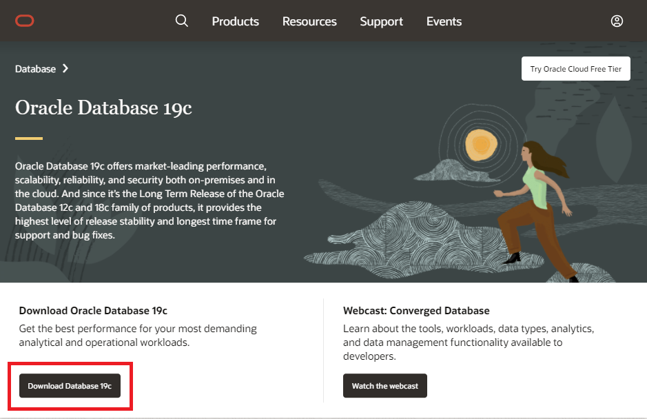647x419 pixels.
Task: Open the user account profile icon
Action: (x=617, y=21)
